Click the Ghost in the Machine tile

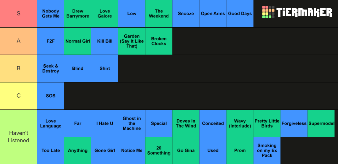tap(132, 123)
